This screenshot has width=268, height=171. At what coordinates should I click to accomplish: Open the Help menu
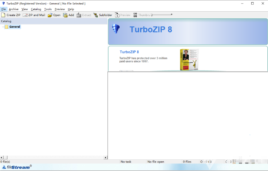click(71, 9)
